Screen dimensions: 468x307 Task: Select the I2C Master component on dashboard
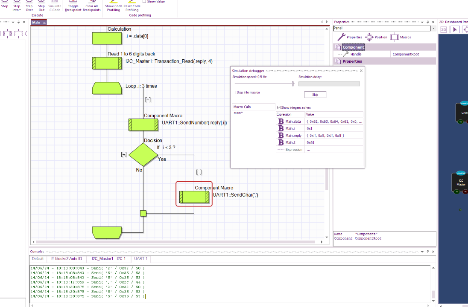[461, 182]
